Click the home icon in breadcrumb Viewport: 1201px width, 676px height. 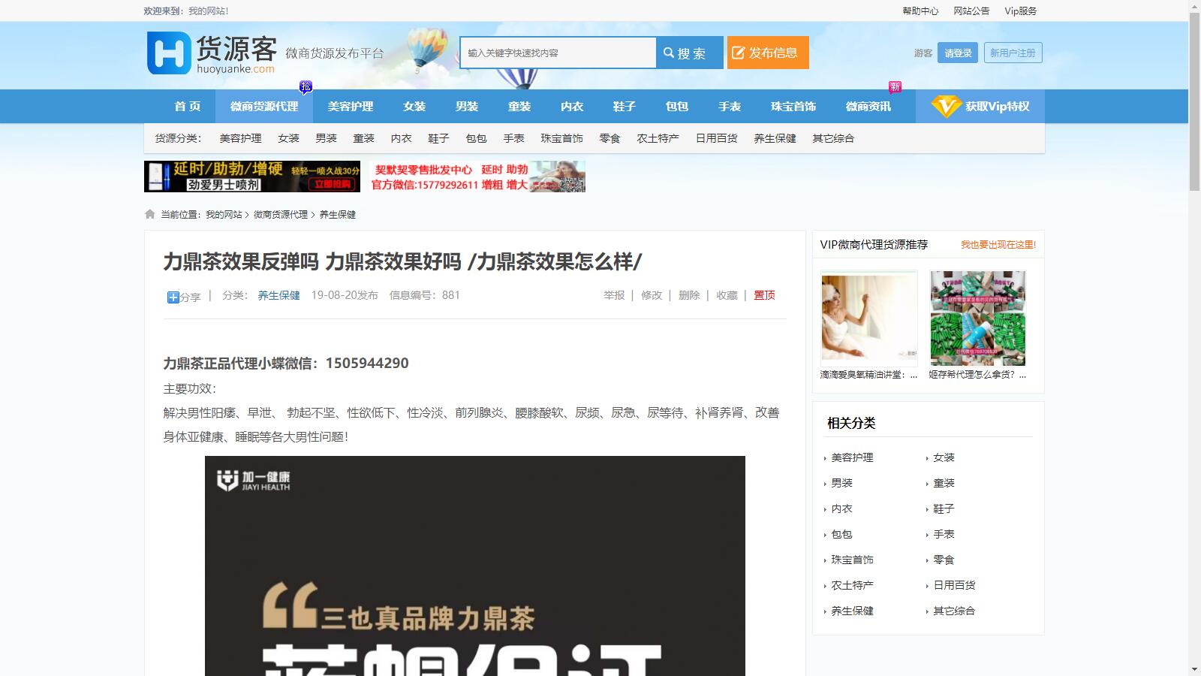pos(150,214)
